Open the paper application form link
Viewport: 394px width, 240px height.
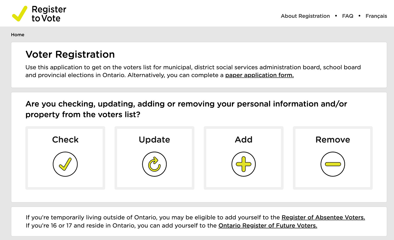click(x=260, y=75)
